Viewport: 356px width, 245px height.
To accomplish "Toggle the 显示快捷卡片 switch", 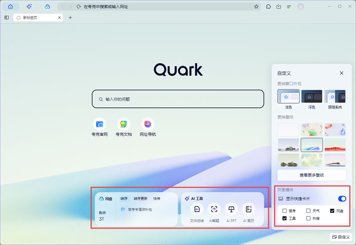I will [x=342, y=199].
